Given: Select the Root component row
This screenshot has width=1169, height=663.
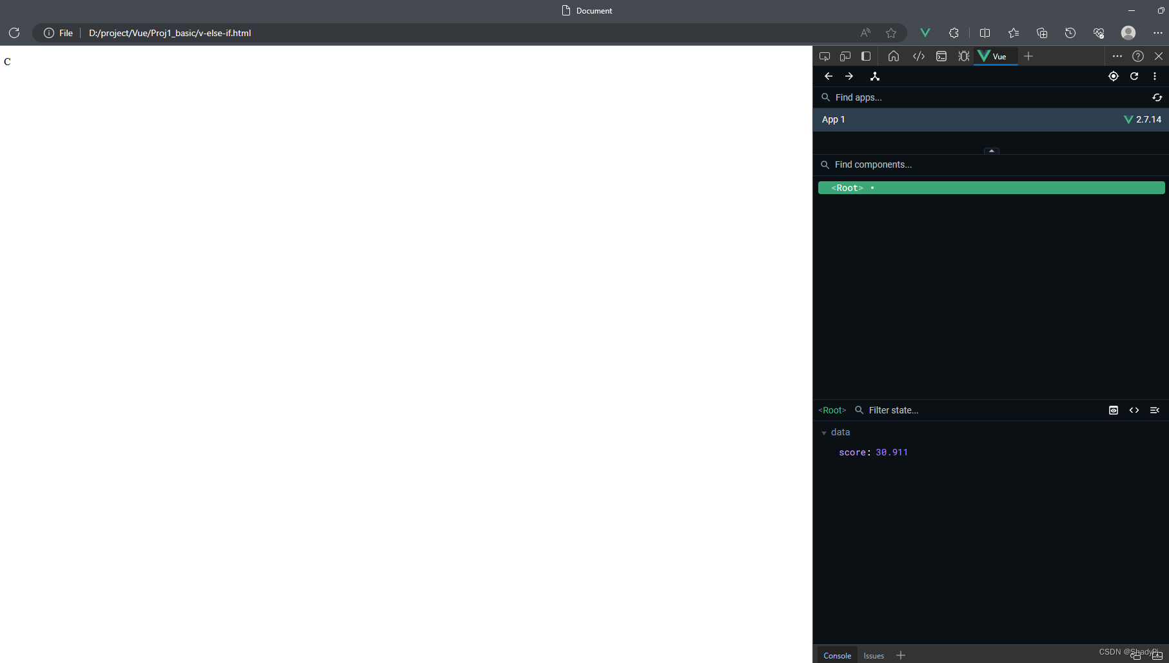Looking at the screenshot, I should pos(991,188).
